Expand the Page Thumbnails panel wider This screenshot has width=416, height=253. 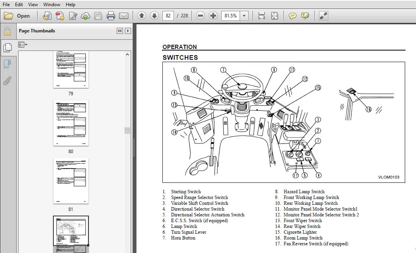click(128, 31)
